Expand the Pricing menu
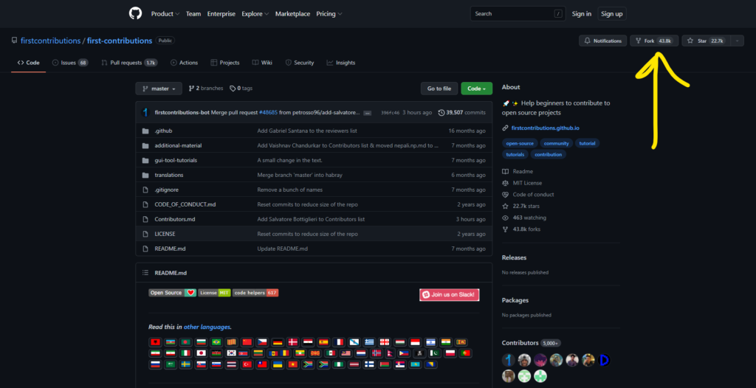 click(x=329, y=14)
